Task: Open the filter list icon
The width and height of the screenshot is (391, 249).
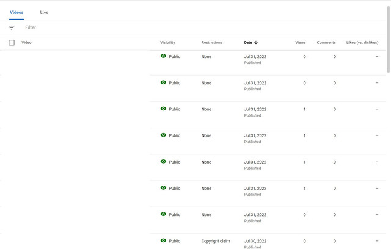Action: click(x=12, y=27)
